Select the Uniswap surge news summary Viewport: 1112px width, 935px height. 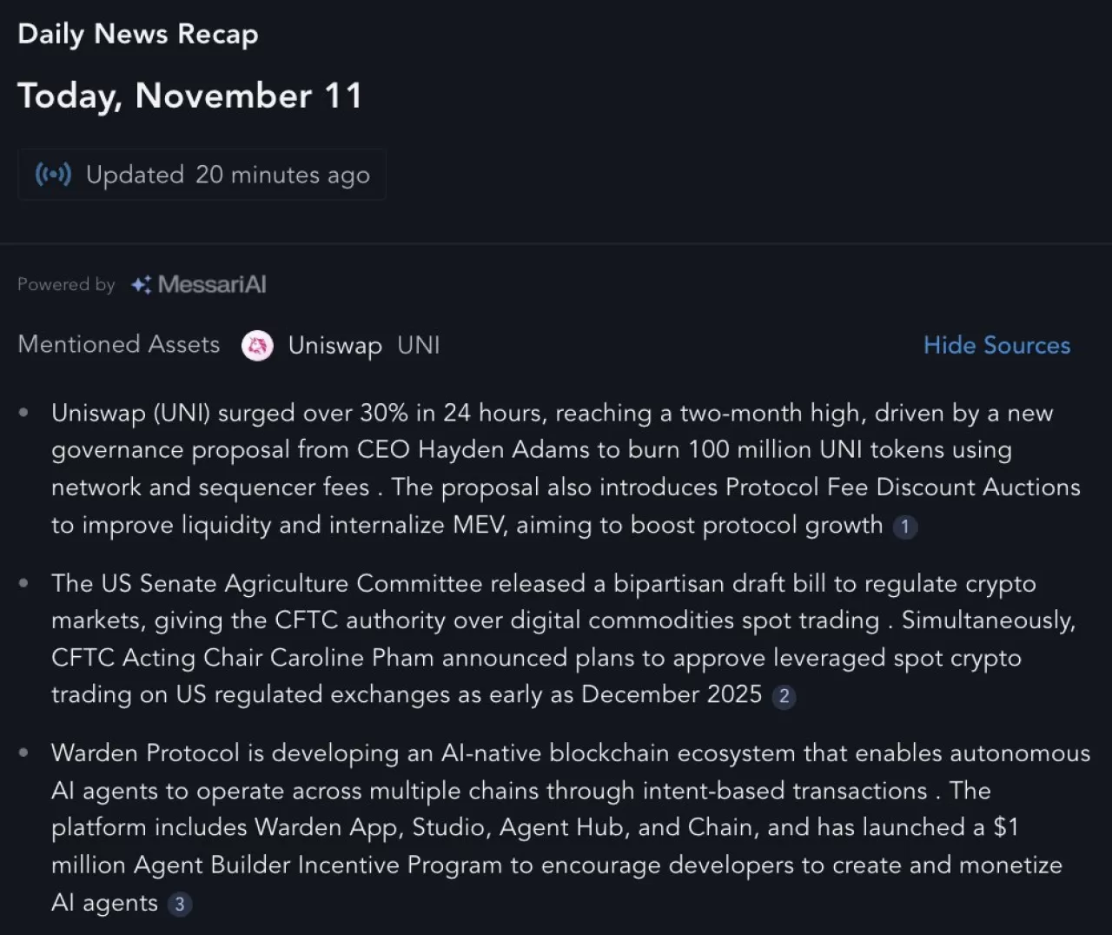[556, 468]
